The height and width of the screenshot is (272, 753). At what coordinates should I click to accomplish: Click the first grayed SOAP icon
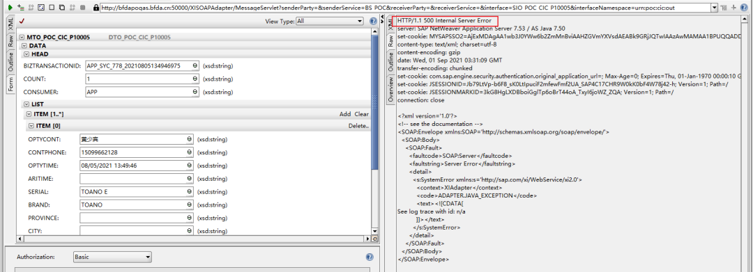tap(31, 8)
